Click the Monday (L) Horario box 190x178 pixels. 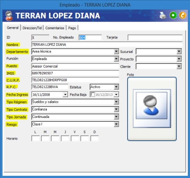point(35,138)
